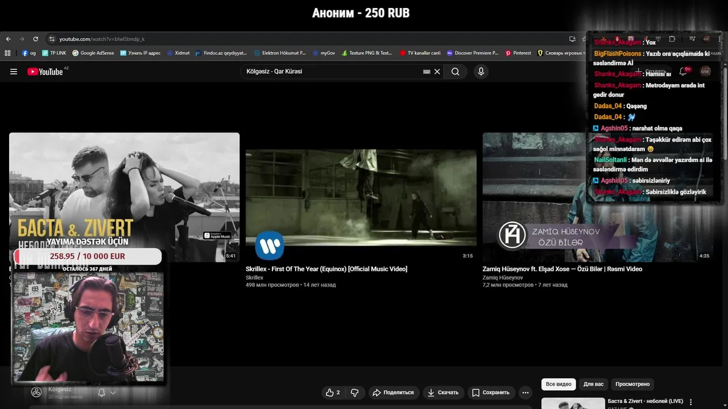The height and width of the screenshot is (409, 728).
Task: Click the YouTube logo
Action: click(x=45, y=72)
